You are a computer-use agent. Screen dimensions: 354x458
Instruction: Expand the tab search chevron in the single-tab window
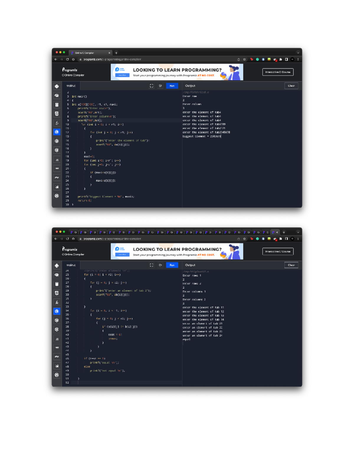298,53
